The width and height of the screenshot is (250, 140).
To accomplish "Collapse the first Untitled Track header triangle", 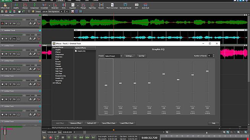I will [2, 15].
